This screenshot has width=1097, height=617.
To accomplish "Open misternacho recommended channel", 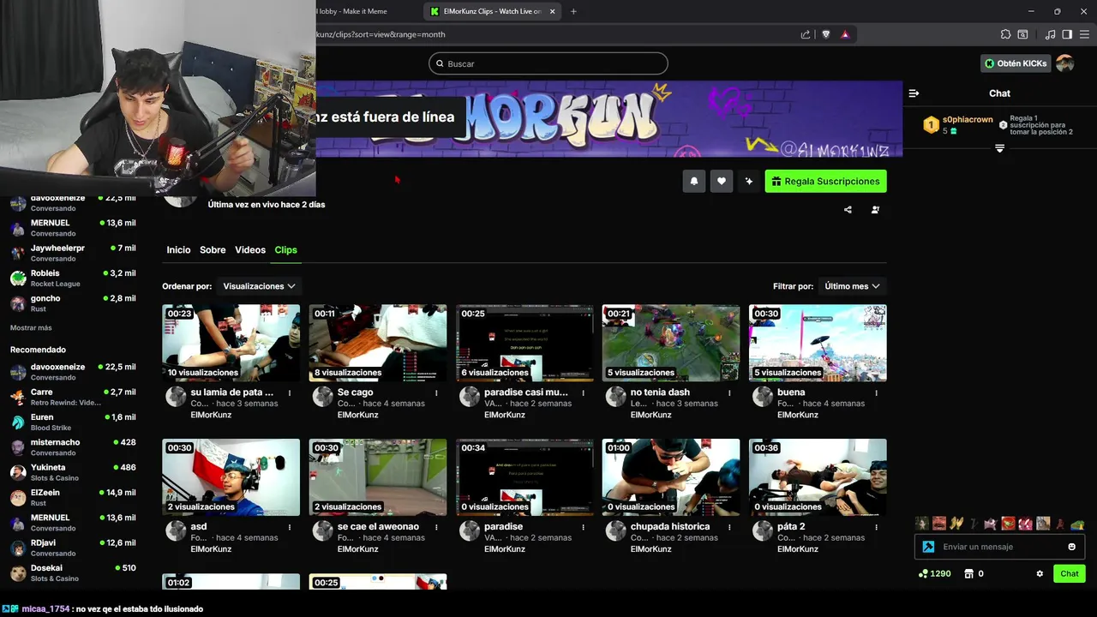I will (73, 447).
